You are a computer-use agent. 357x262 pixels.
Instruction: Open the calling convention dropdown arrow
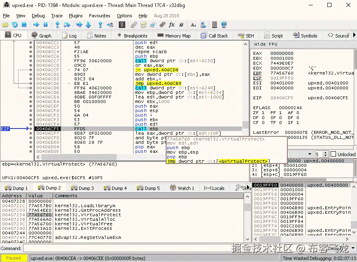pos(310,154)
